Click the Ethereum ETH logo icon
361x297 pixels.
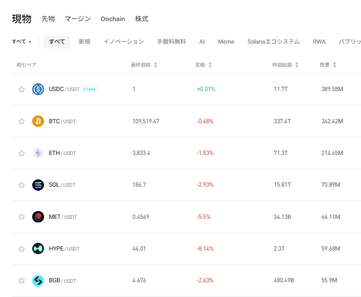coord(38,153)
